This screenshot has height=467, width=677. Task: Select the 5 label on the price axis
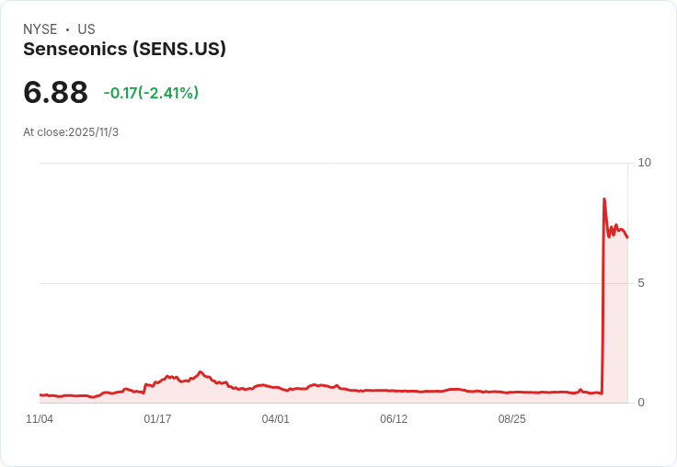click(x=641, y=283)
